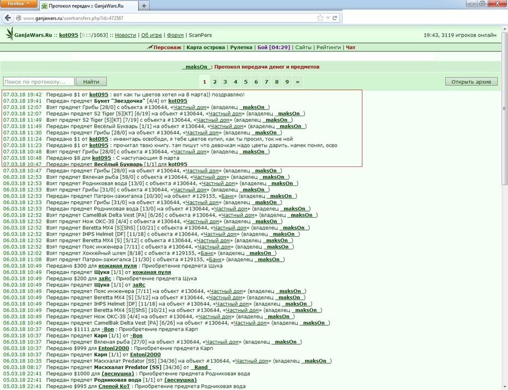Open the Сайты menu item
This screenshot has width=508, height=390.
pyautogui.click(x=303, y=47)
